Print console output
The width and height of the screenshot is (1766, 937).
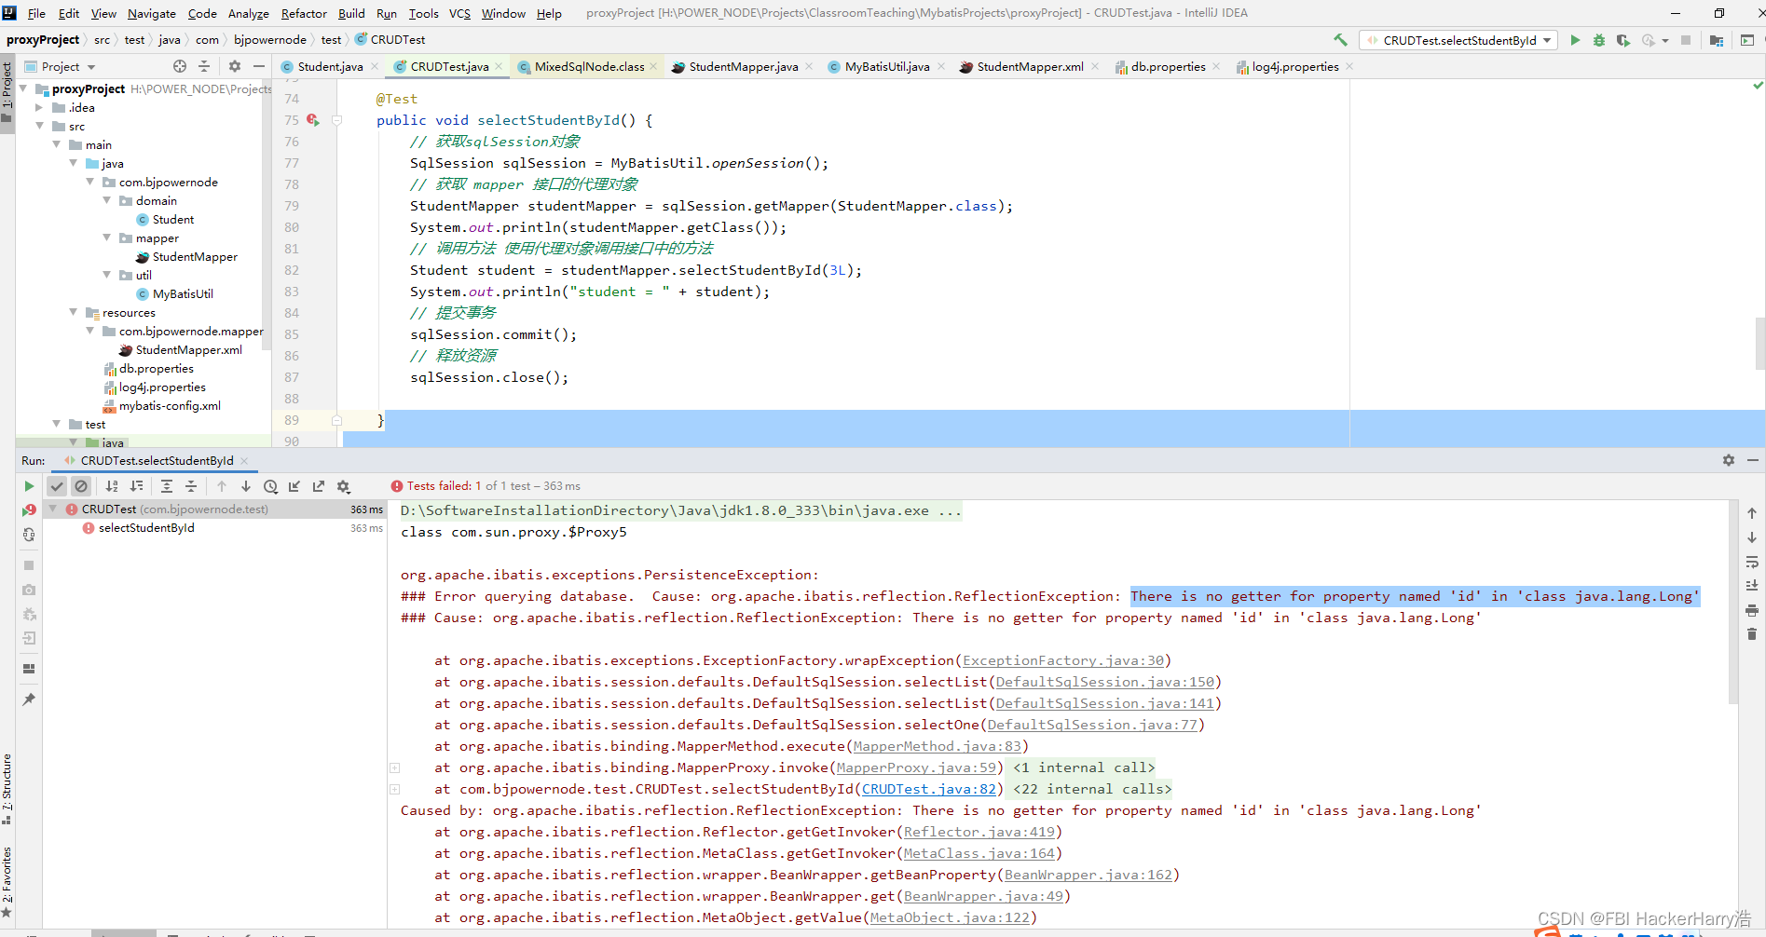(x=1752, y=610)
